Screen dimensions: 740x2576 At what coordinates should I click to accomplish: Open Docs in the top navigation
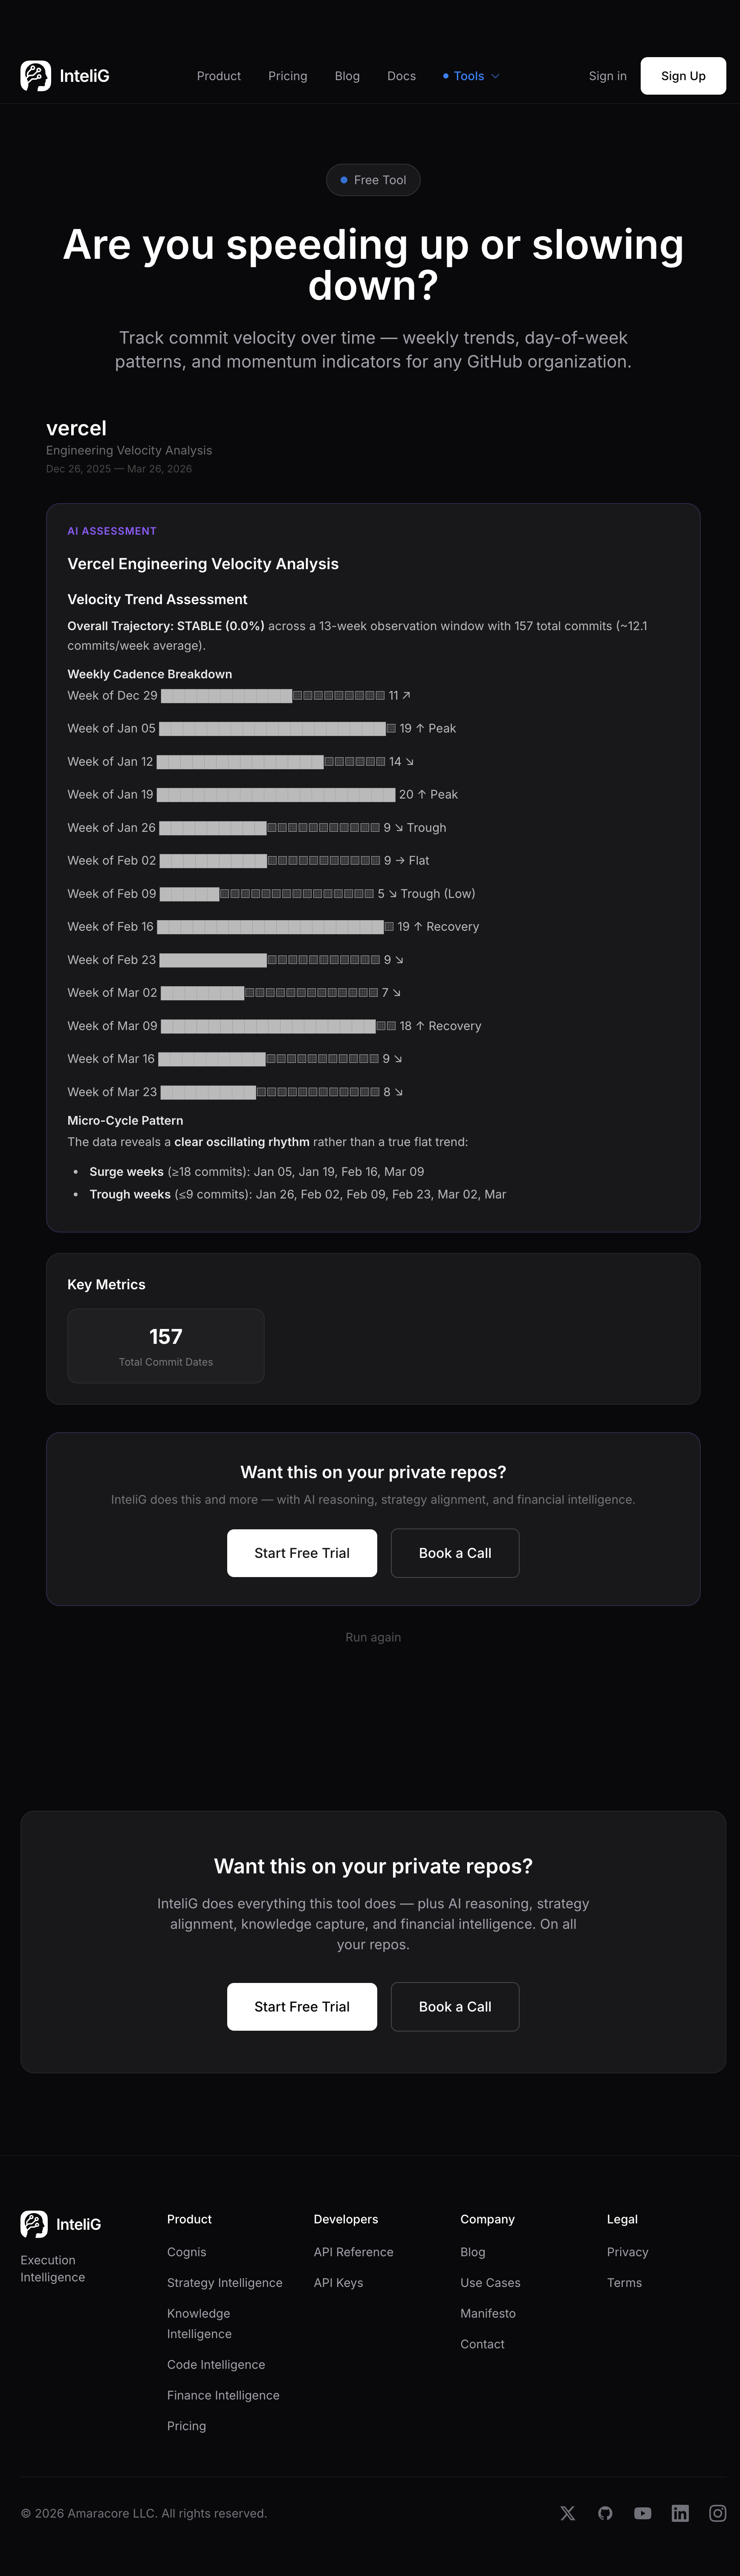coord(401,76)
